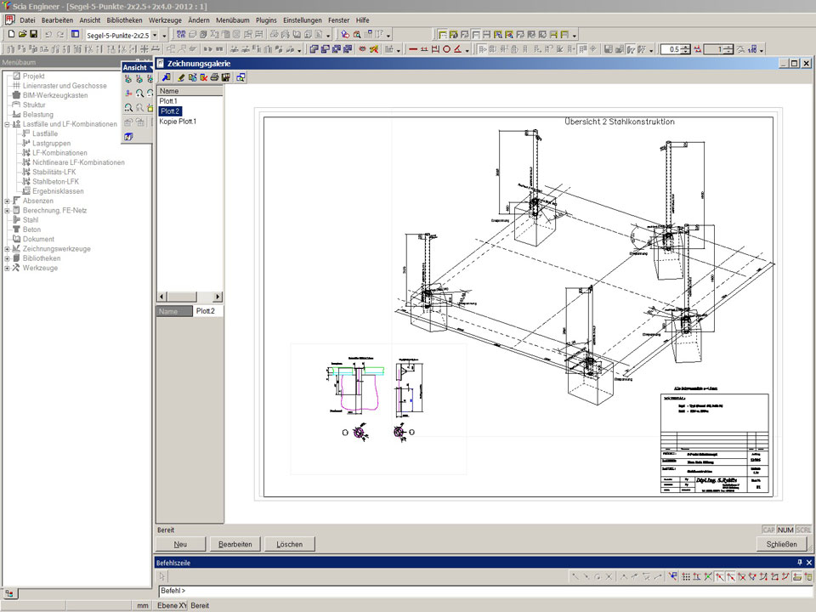Open the Werkzeuge menu in menu bar
816x612 pixels.
point(165,20)
